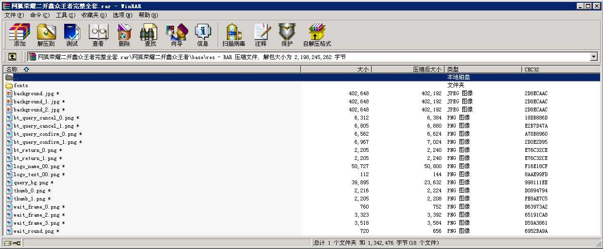Select bt_query_cancel_1.png file name

[x=46, y=126]
